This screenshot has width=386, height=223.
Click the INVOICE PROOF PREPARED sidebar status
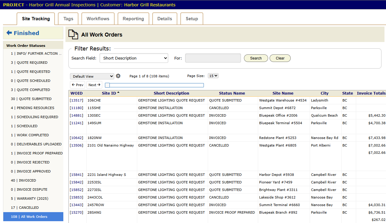coord(33,153)
